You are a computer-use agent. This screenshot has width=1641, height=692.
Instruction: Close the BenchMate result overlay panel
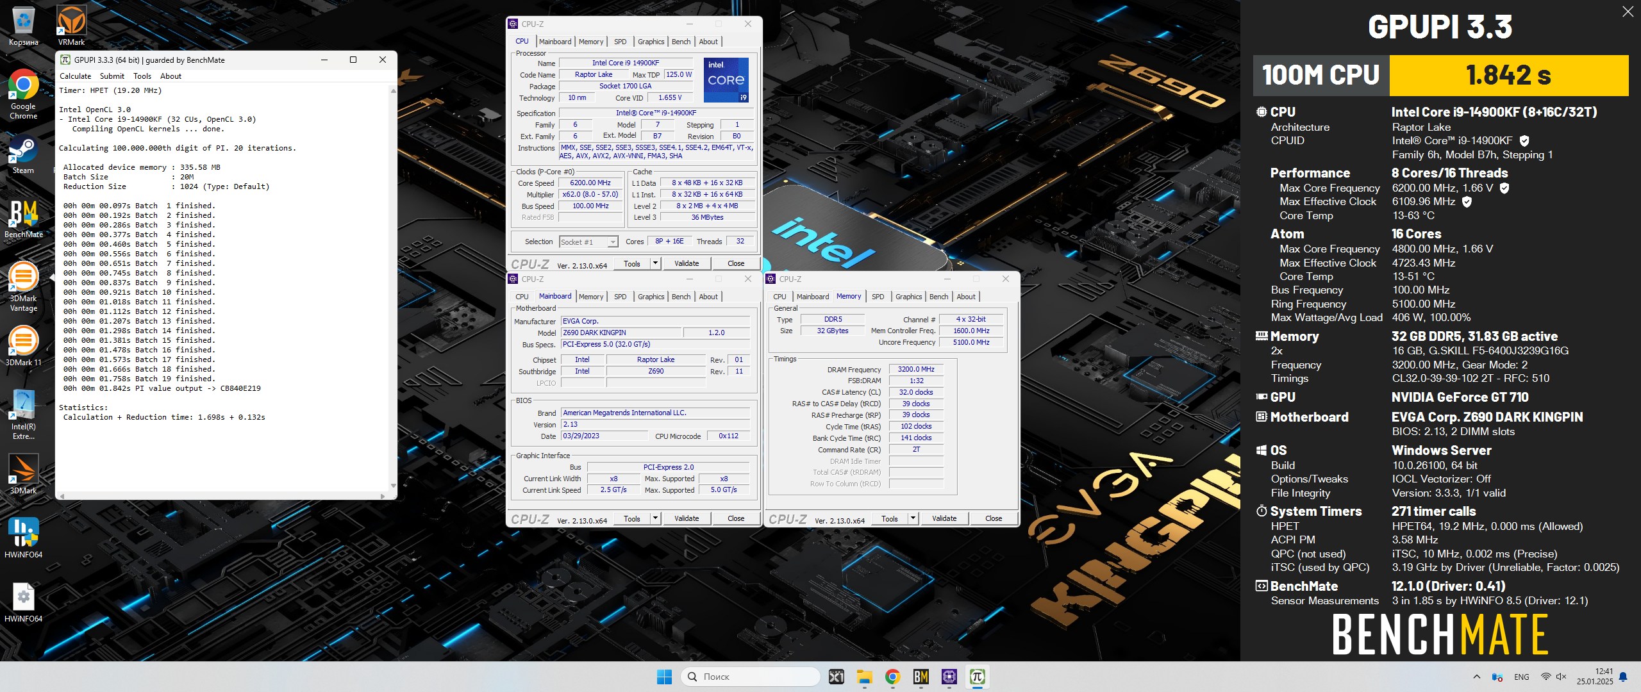click(x=1628, y=12)
